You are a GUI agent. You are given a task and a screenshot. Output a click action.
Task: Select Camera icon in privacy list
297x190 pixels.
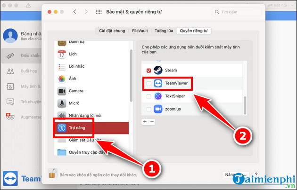(x=62, y=91)
